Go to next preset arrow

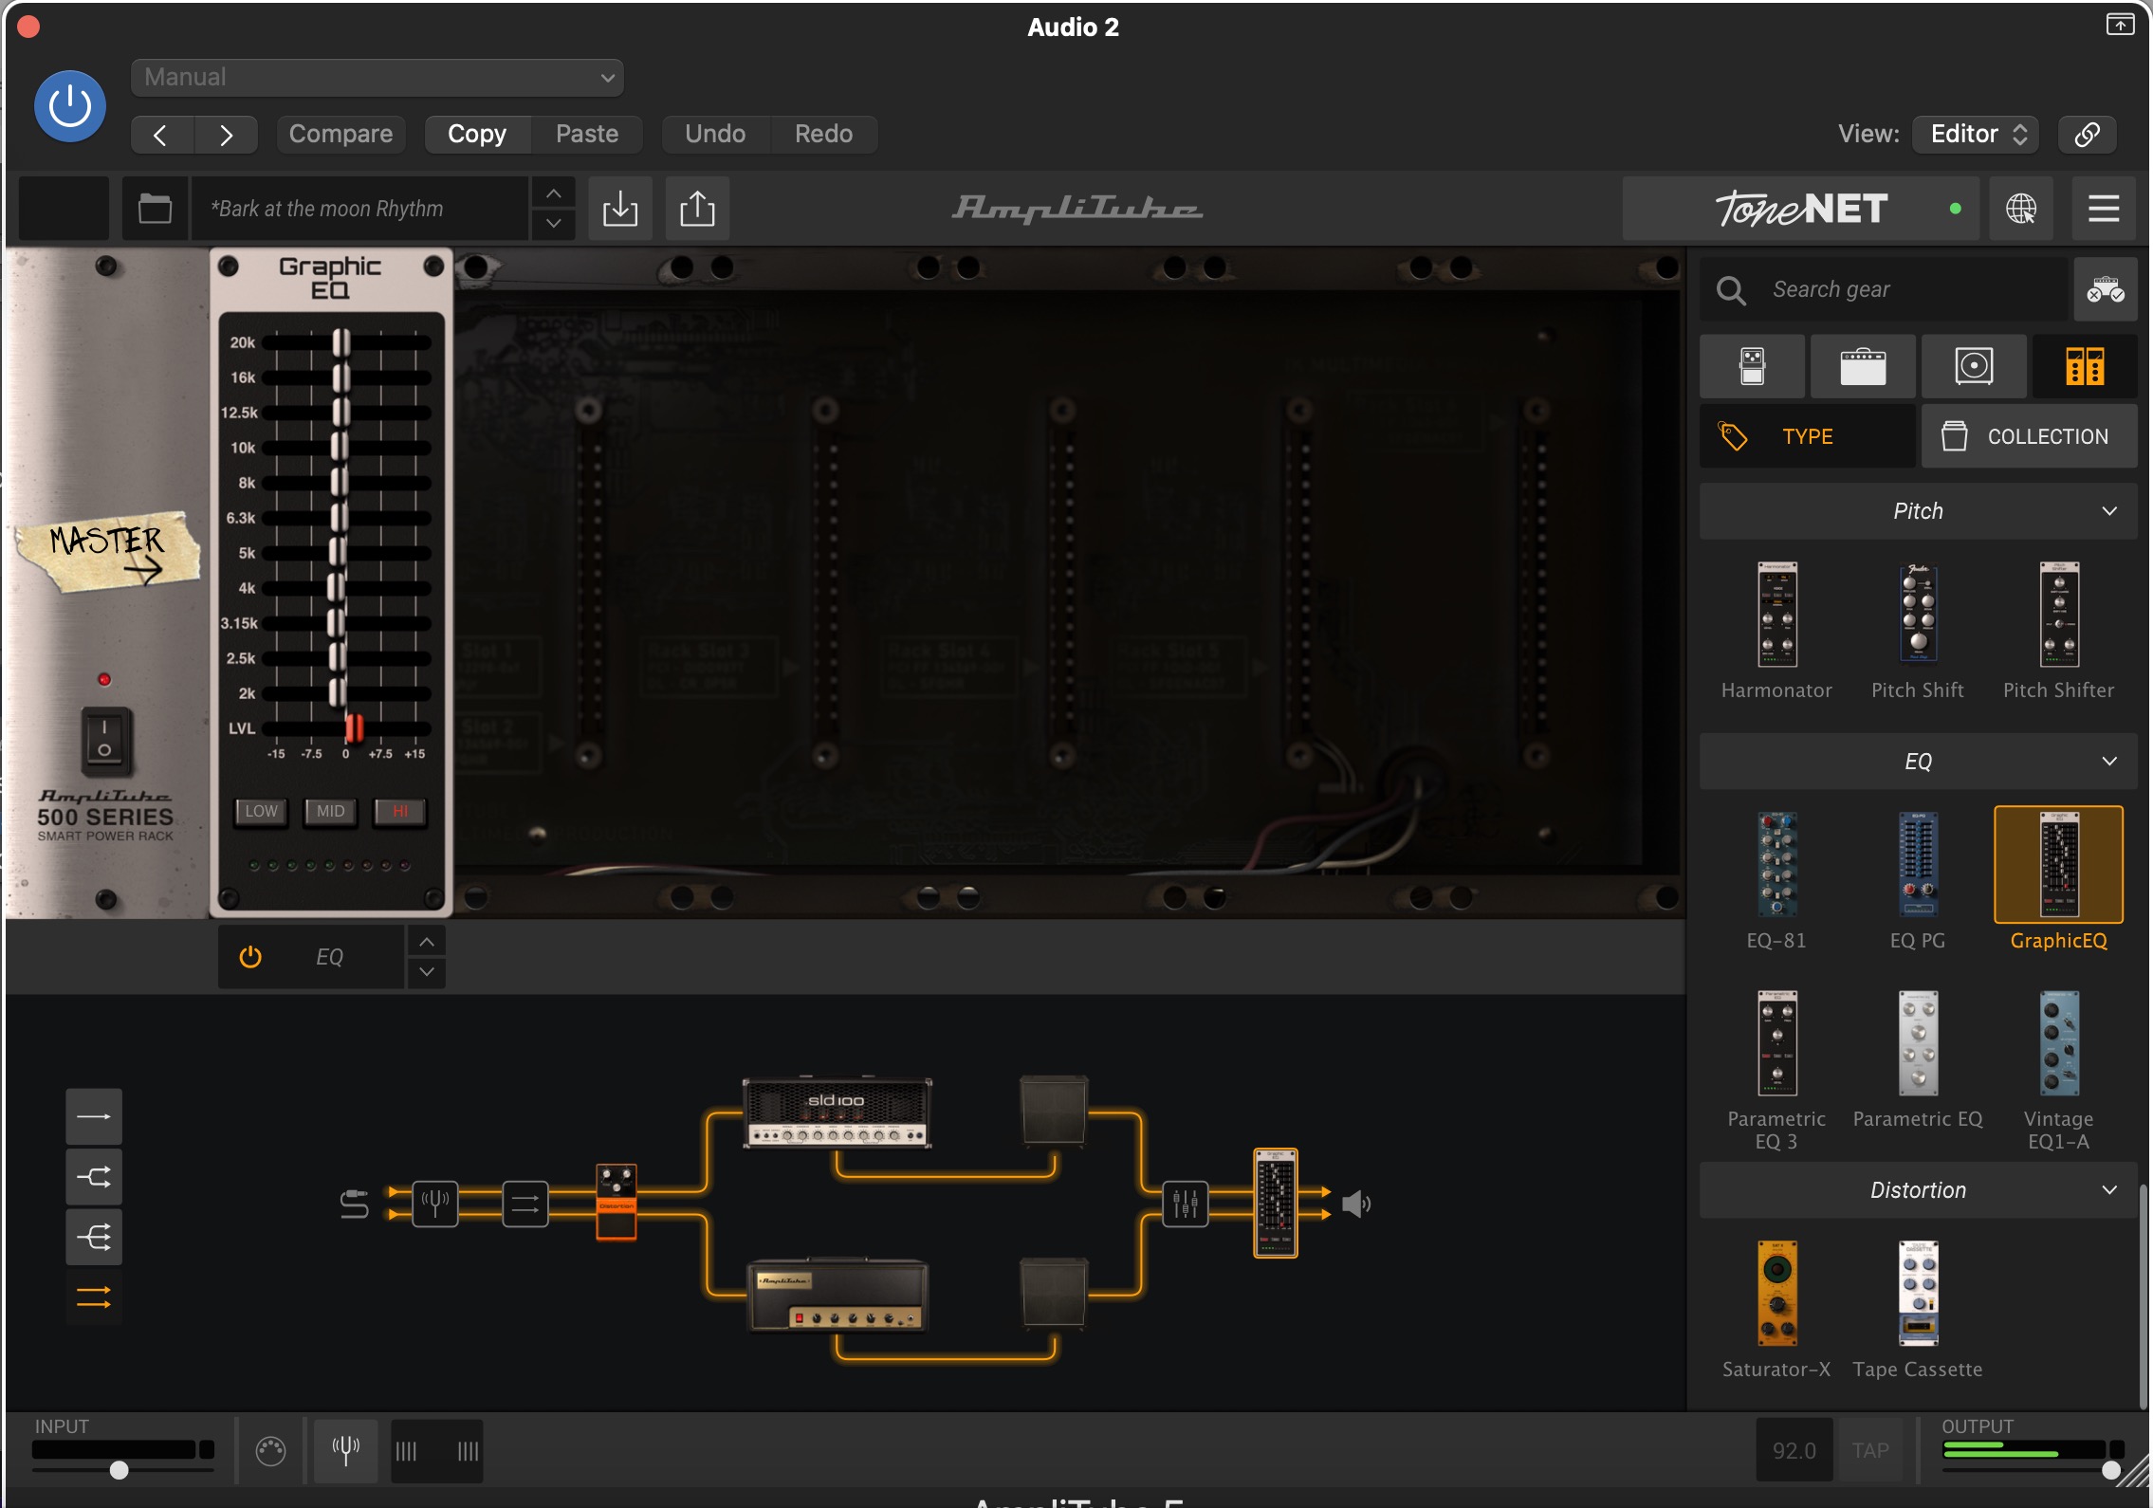[x=226, y=135]
